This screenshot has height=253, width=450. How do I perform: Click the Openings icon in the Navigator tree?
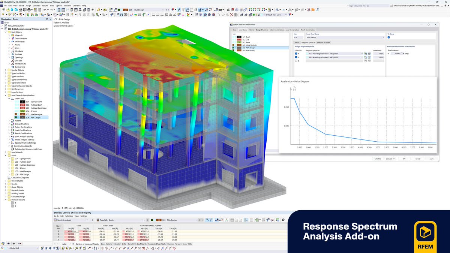click(x=13, y=57)
